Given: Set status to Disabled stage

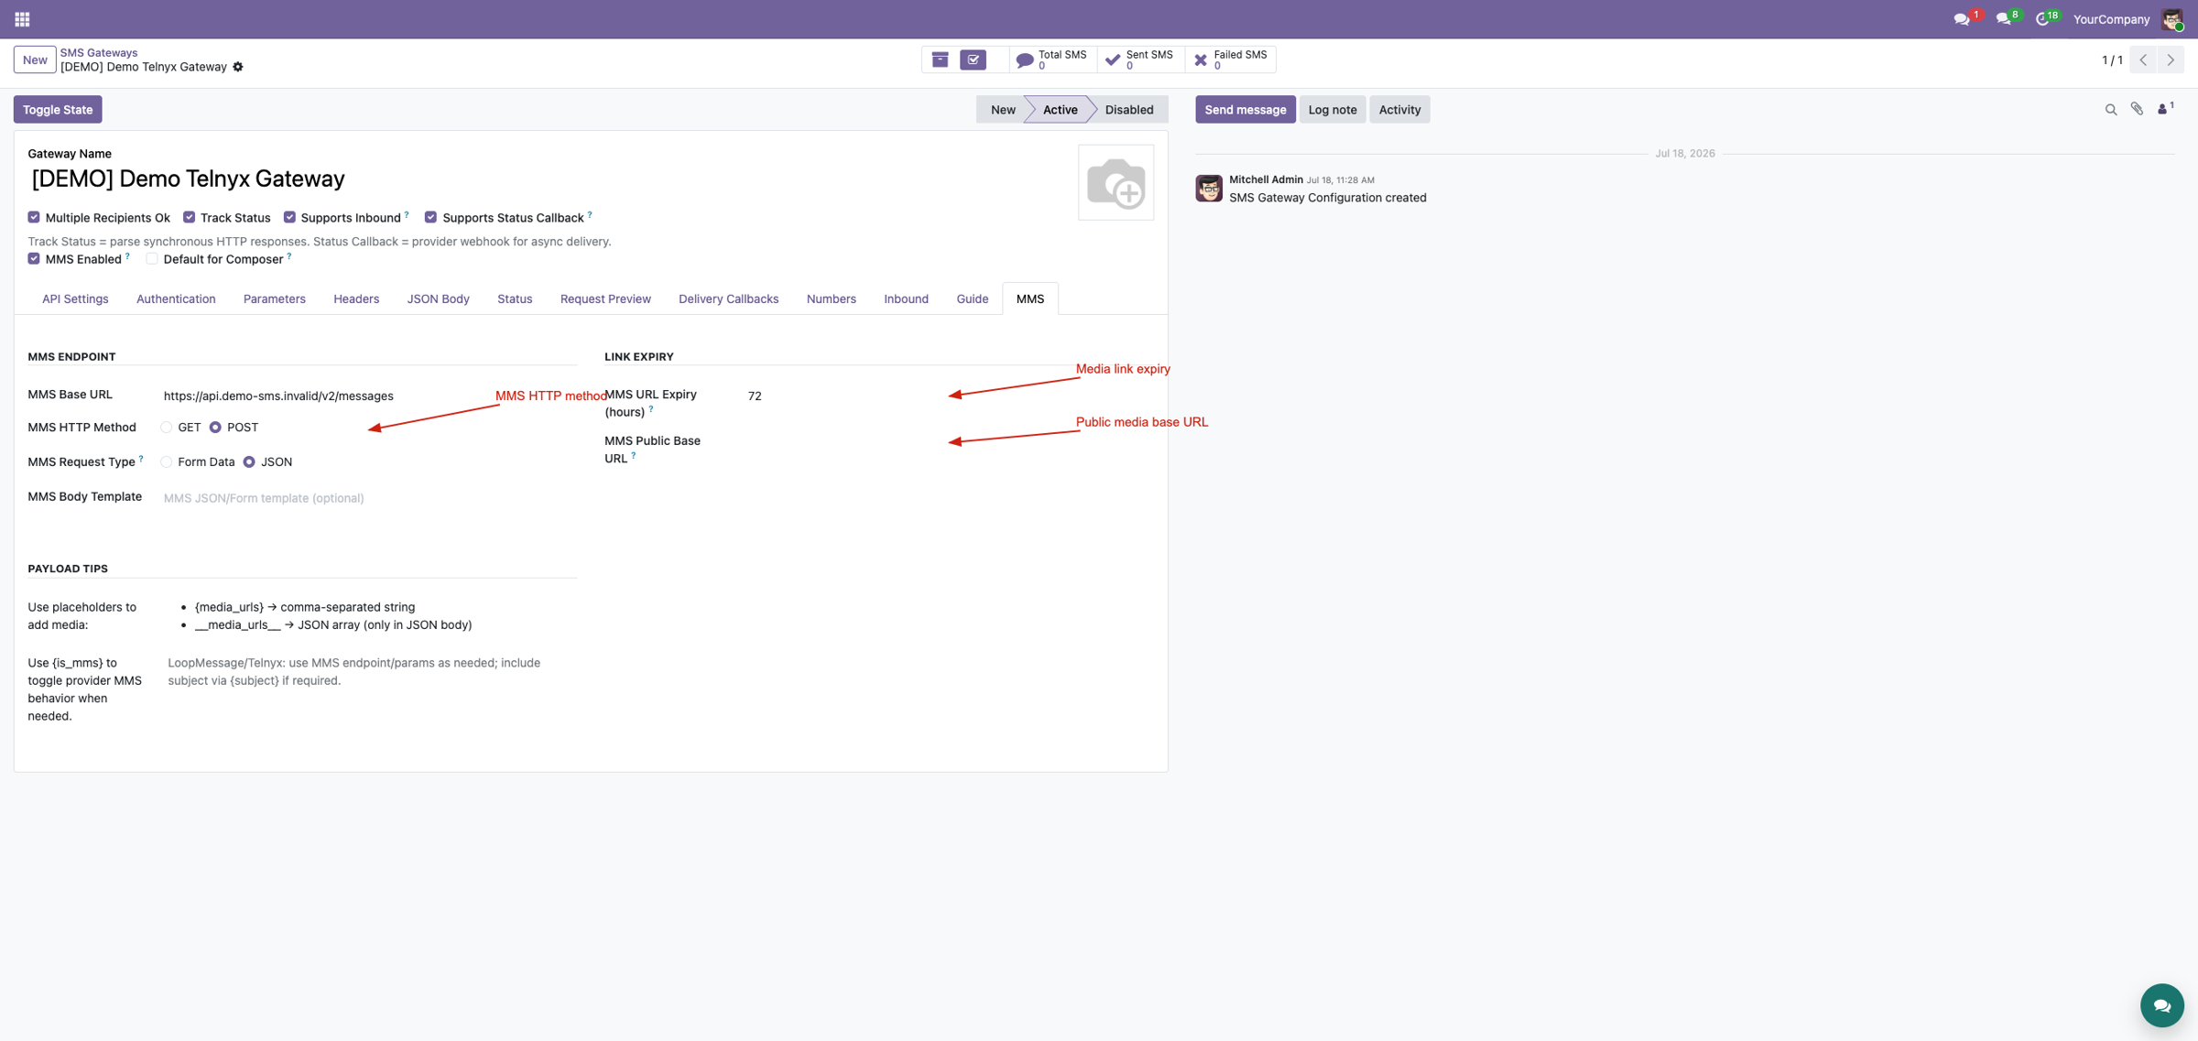Looking at the screenshot, I should pos(1128,110).
